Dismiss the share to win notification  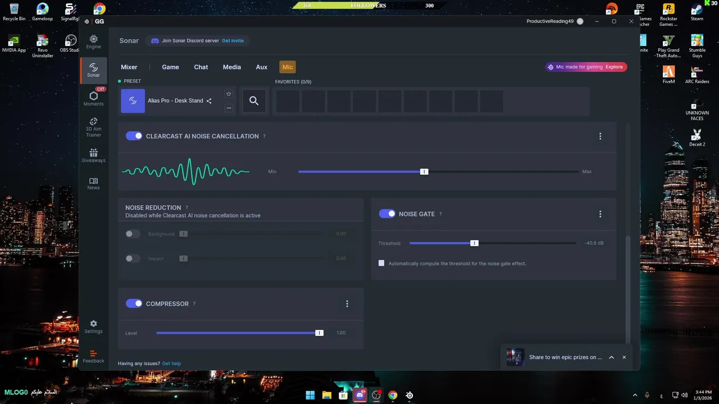(x=624, y=357)
